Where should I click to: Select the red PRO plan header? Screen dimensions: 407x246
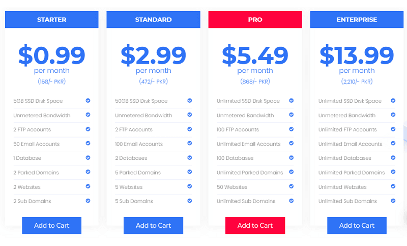[255, 20]
